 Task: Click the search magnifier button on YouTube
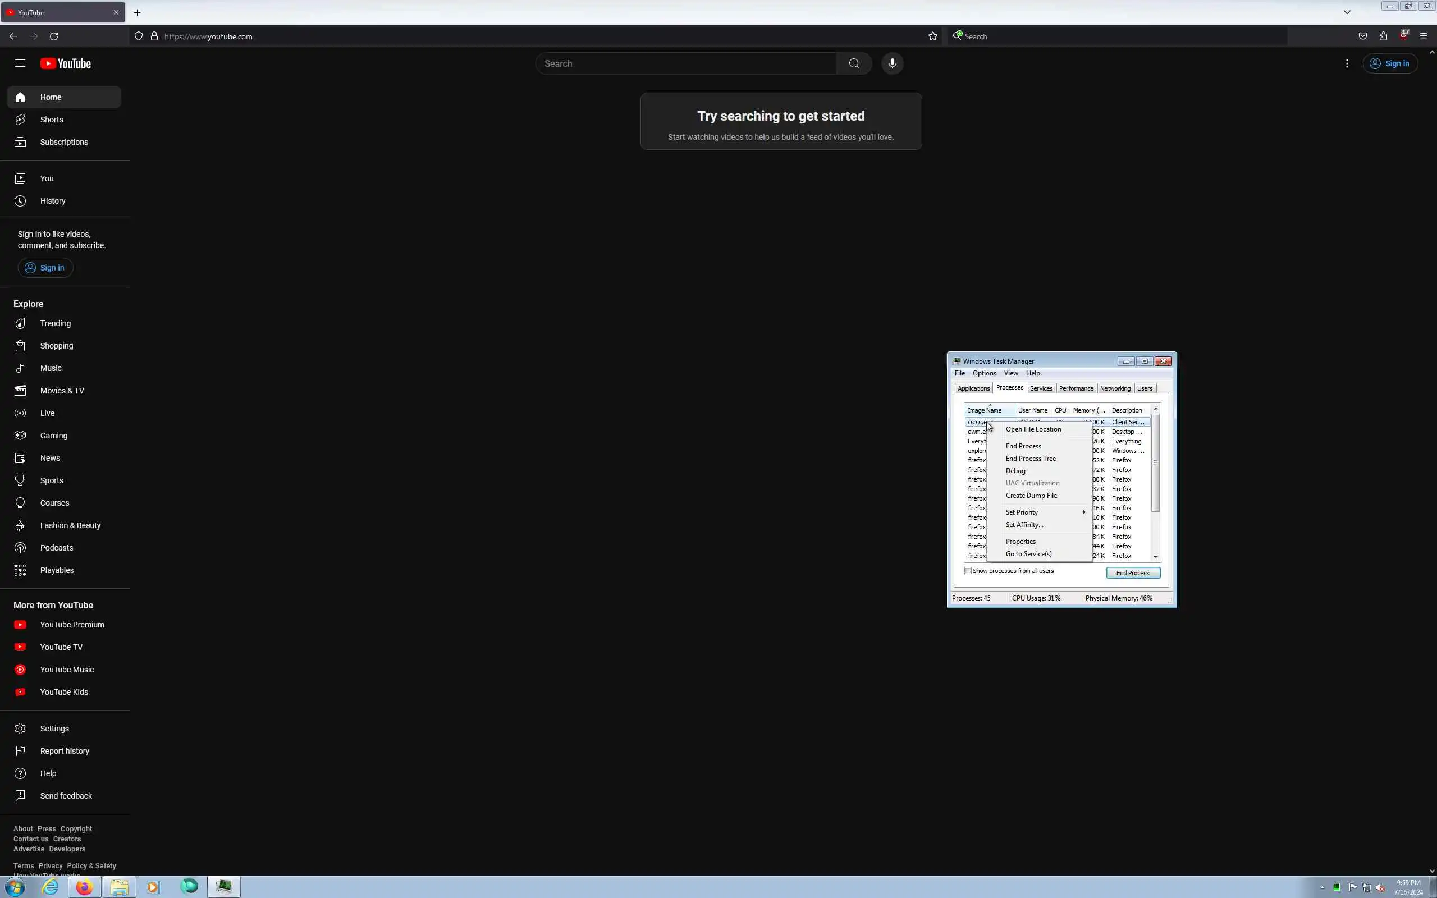click(854, 63)
